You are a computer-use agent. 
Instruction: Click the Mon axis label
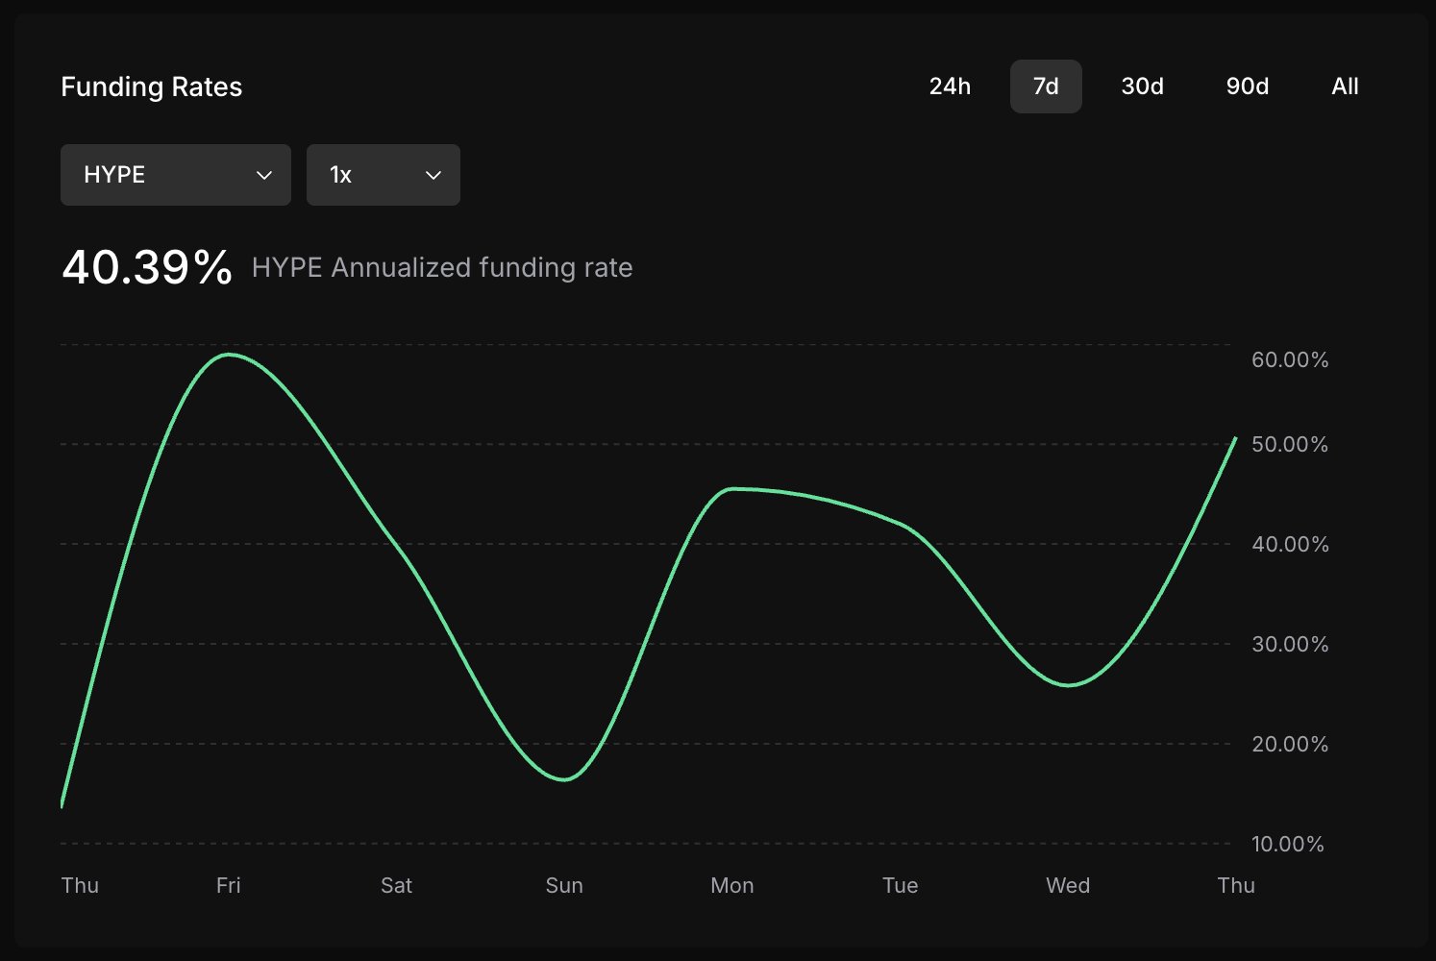pyautogui.click(x=732, y=885)
